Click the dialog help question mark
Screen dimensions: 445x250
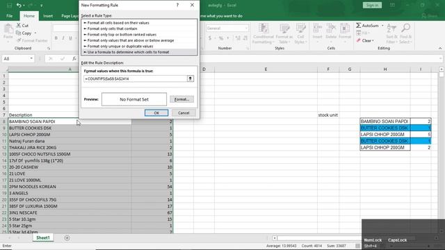coord(178,5)
